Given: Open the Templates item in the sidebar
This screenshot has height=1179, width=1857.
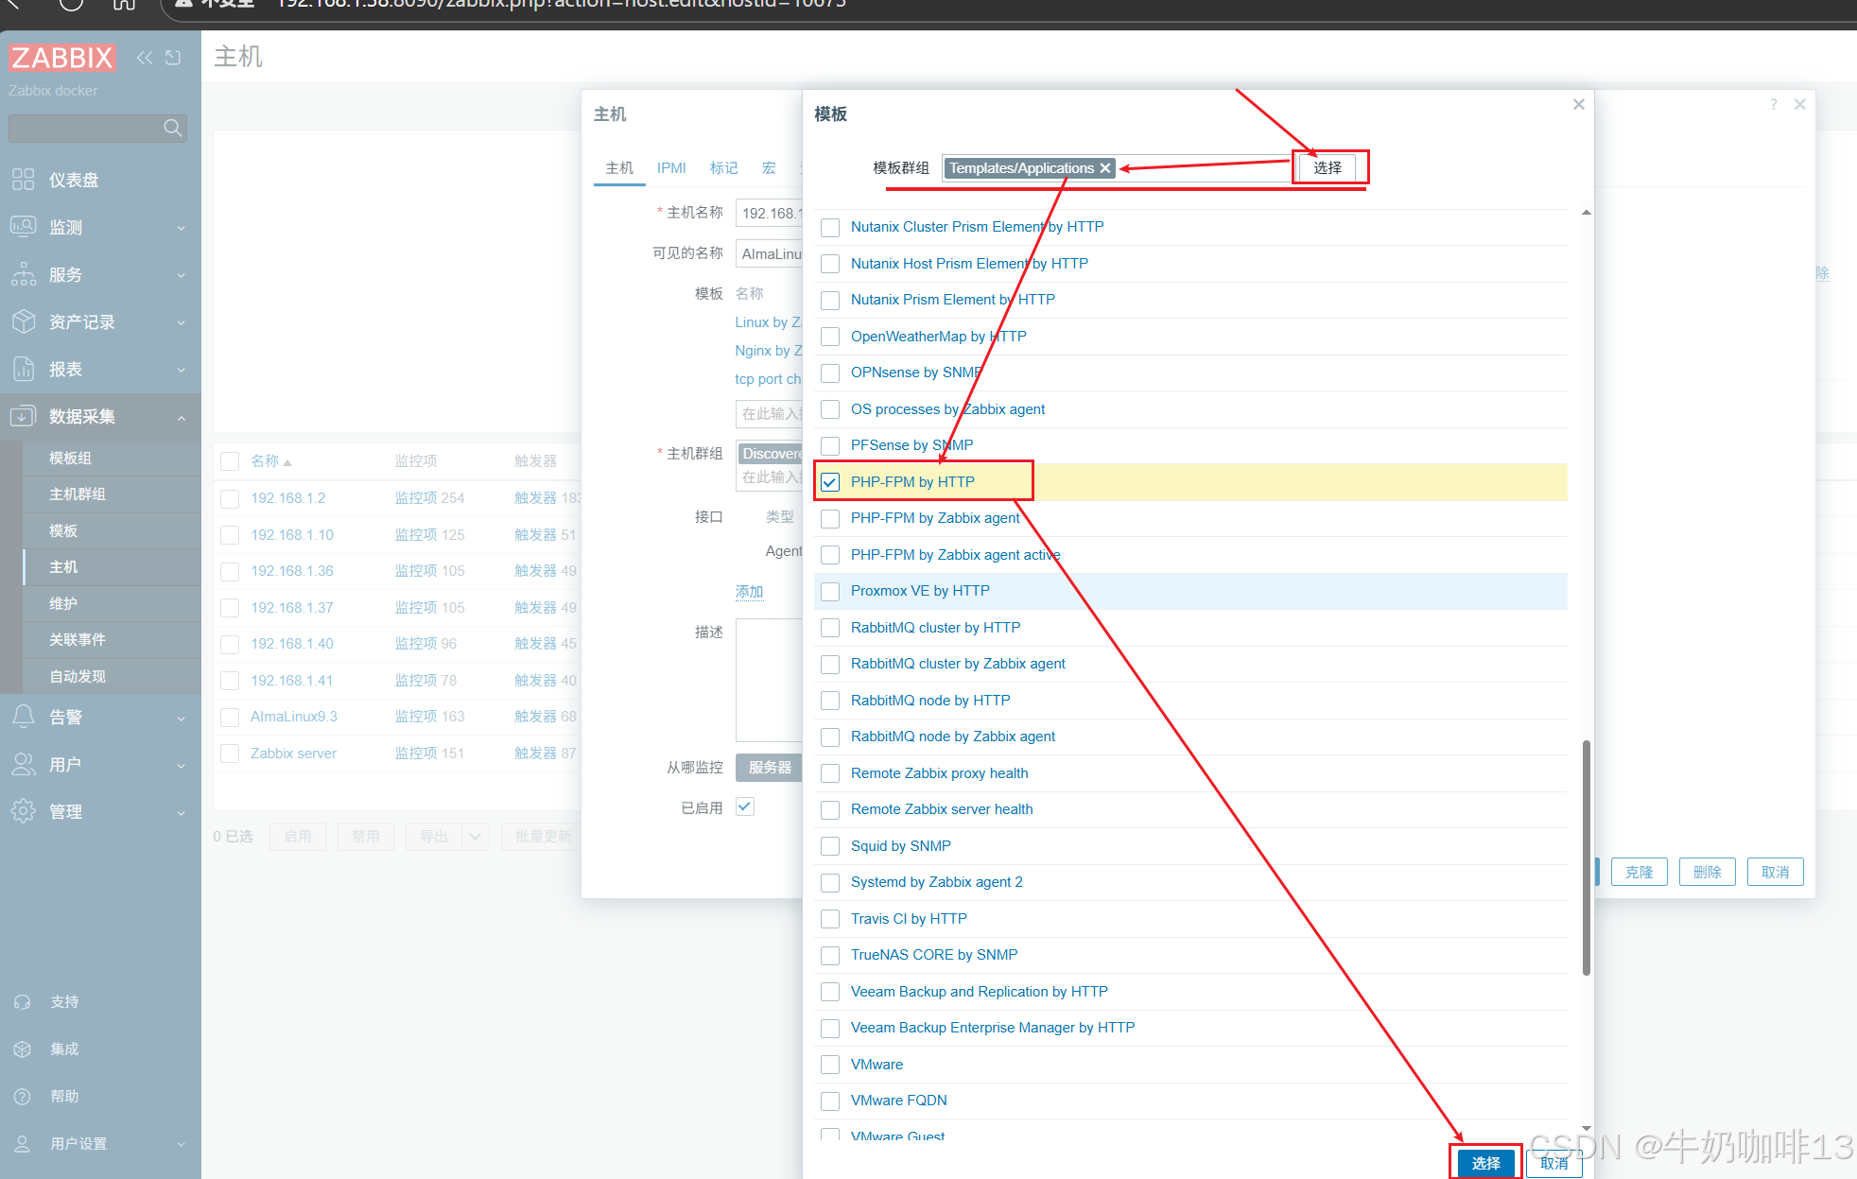Looking at the screenshot, I should point(63,530).
